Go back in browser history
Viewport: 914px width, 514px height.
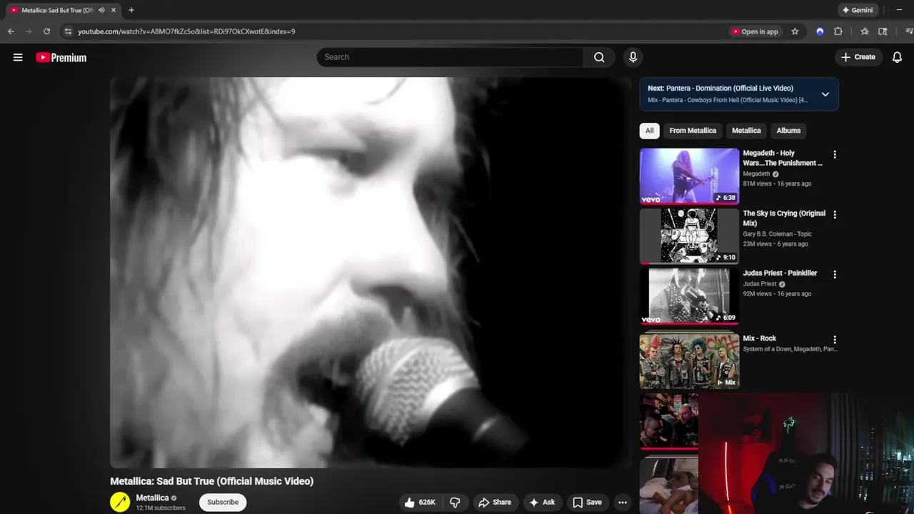(x=11, y=31)
